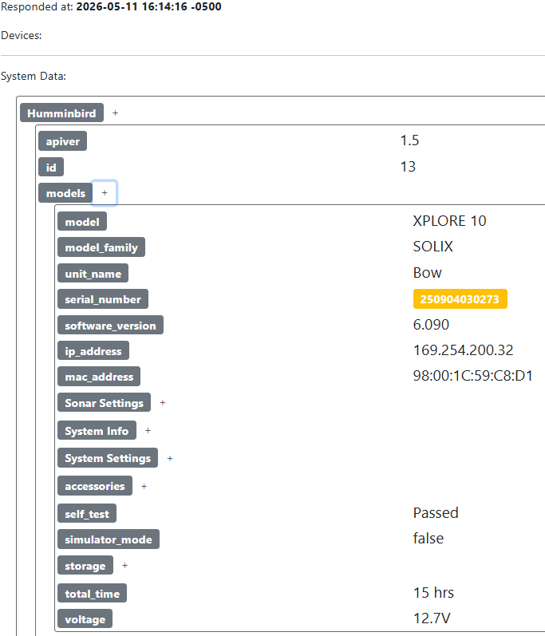Click the yellow serial number 250904030273
This screenshot has width=545, height=636.
[460, 299]
